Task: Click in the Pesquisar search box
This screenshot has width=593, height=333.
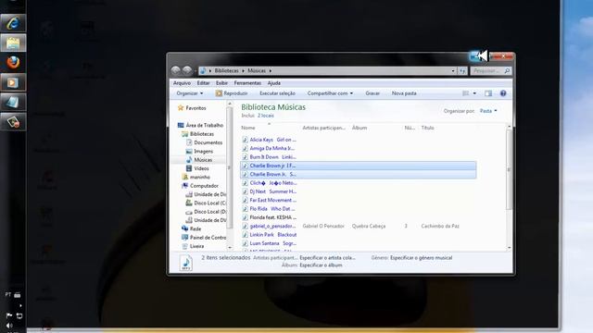Action: pyautogui.click(x=486, y=70)
